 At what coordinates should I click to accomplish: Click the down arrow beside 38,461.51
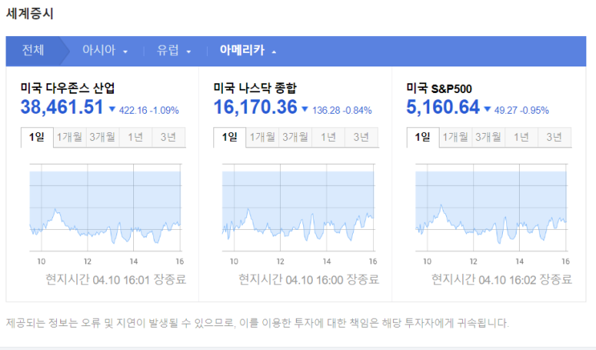pyautogui.click(x=111, y=110)
